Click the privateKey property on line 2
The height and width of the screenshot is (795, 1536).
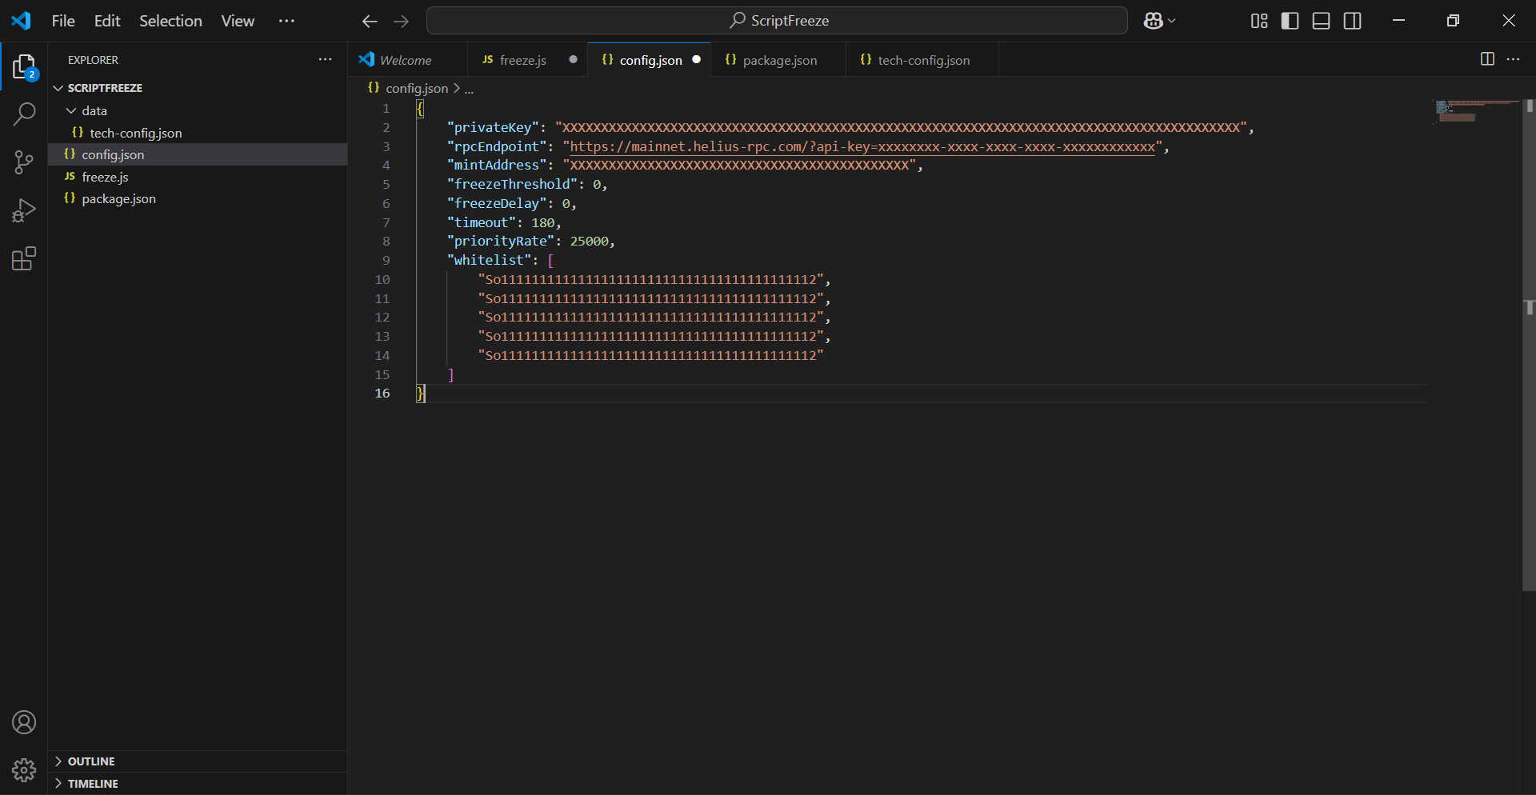click(x=496, y=127)
